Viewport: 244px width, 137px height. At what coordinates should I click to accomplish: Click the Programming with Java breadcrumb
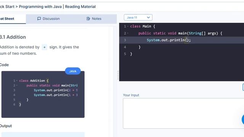click(x=40, y=7)
